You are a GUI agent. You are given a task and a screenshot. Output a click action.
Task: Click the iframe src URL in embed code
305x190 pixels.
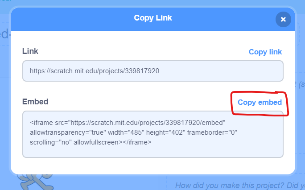[148, 123]
